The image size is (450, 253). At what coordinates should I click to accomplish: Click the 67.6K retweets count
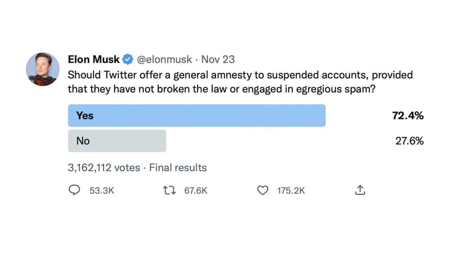click(x=196, y=191)
